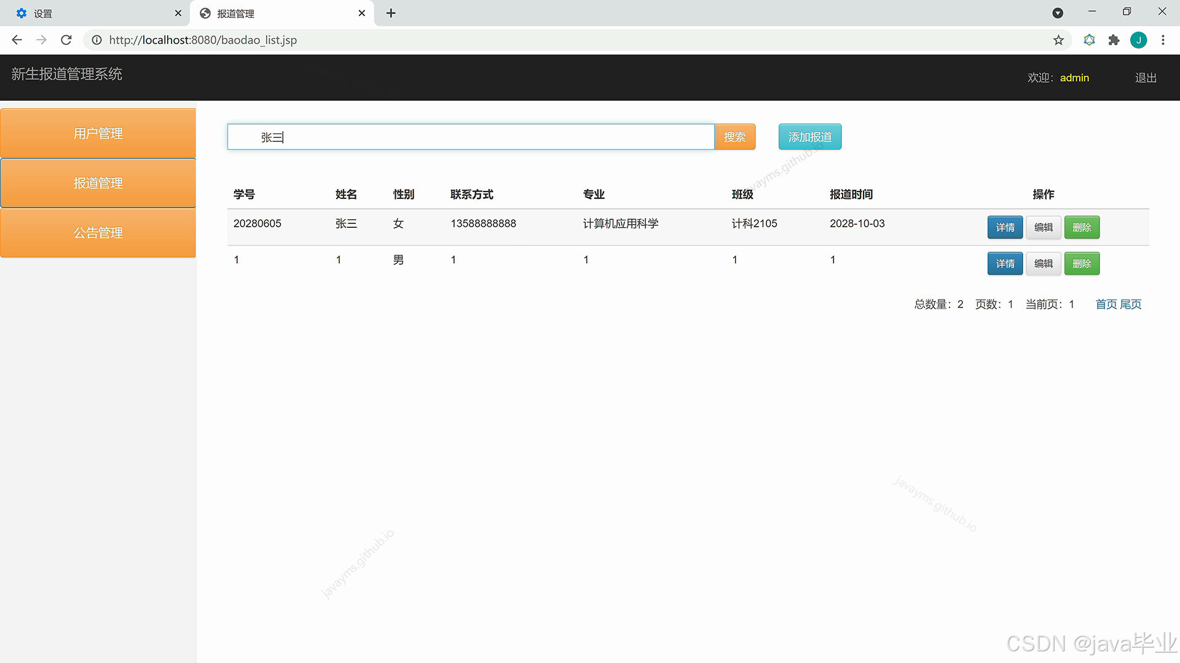Screen dimensions: 1180x663
Task: Click the tab search dropdown arrow
Action: click(1058, 13)
